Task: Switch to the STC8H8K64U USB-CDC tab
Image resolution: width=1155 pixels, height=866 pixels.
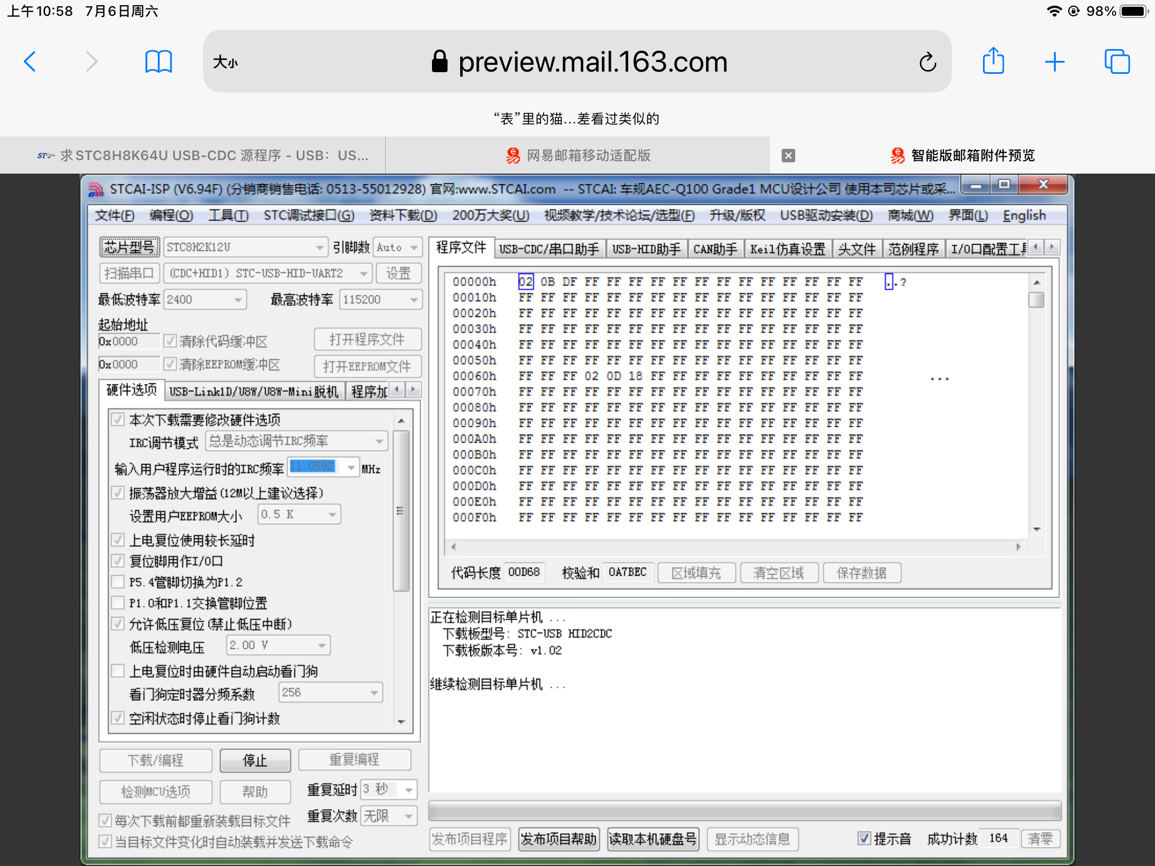Action: pyautogui.click(x=192, y=156)
